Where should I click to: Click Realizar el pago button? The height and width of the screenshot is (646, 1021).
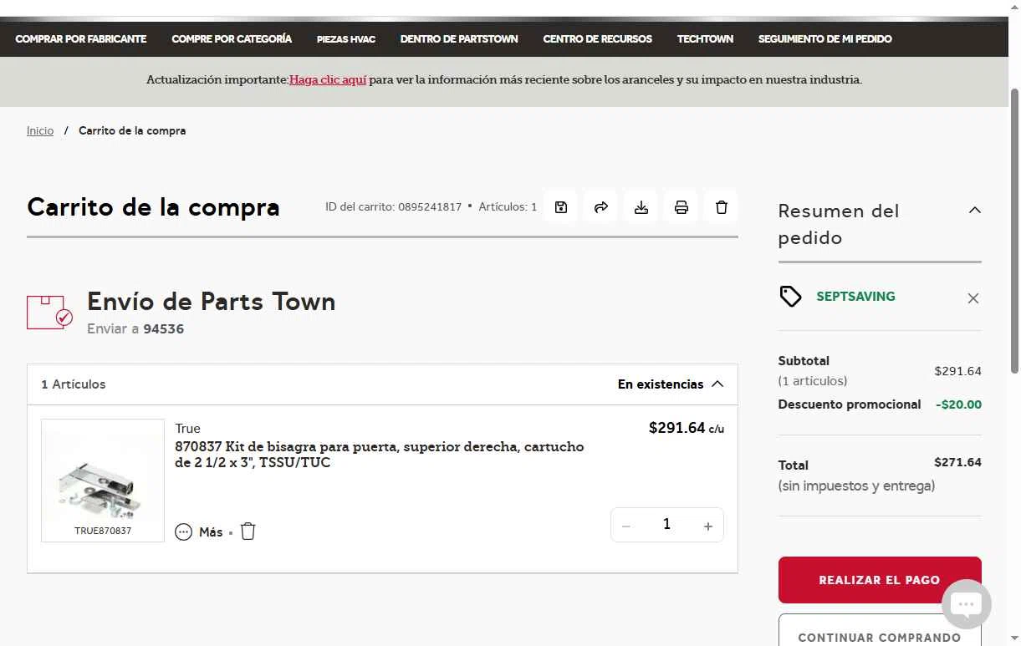pos(880,580)
